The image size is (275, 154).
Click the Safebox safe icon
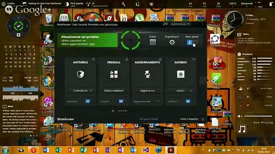(180, 74)
